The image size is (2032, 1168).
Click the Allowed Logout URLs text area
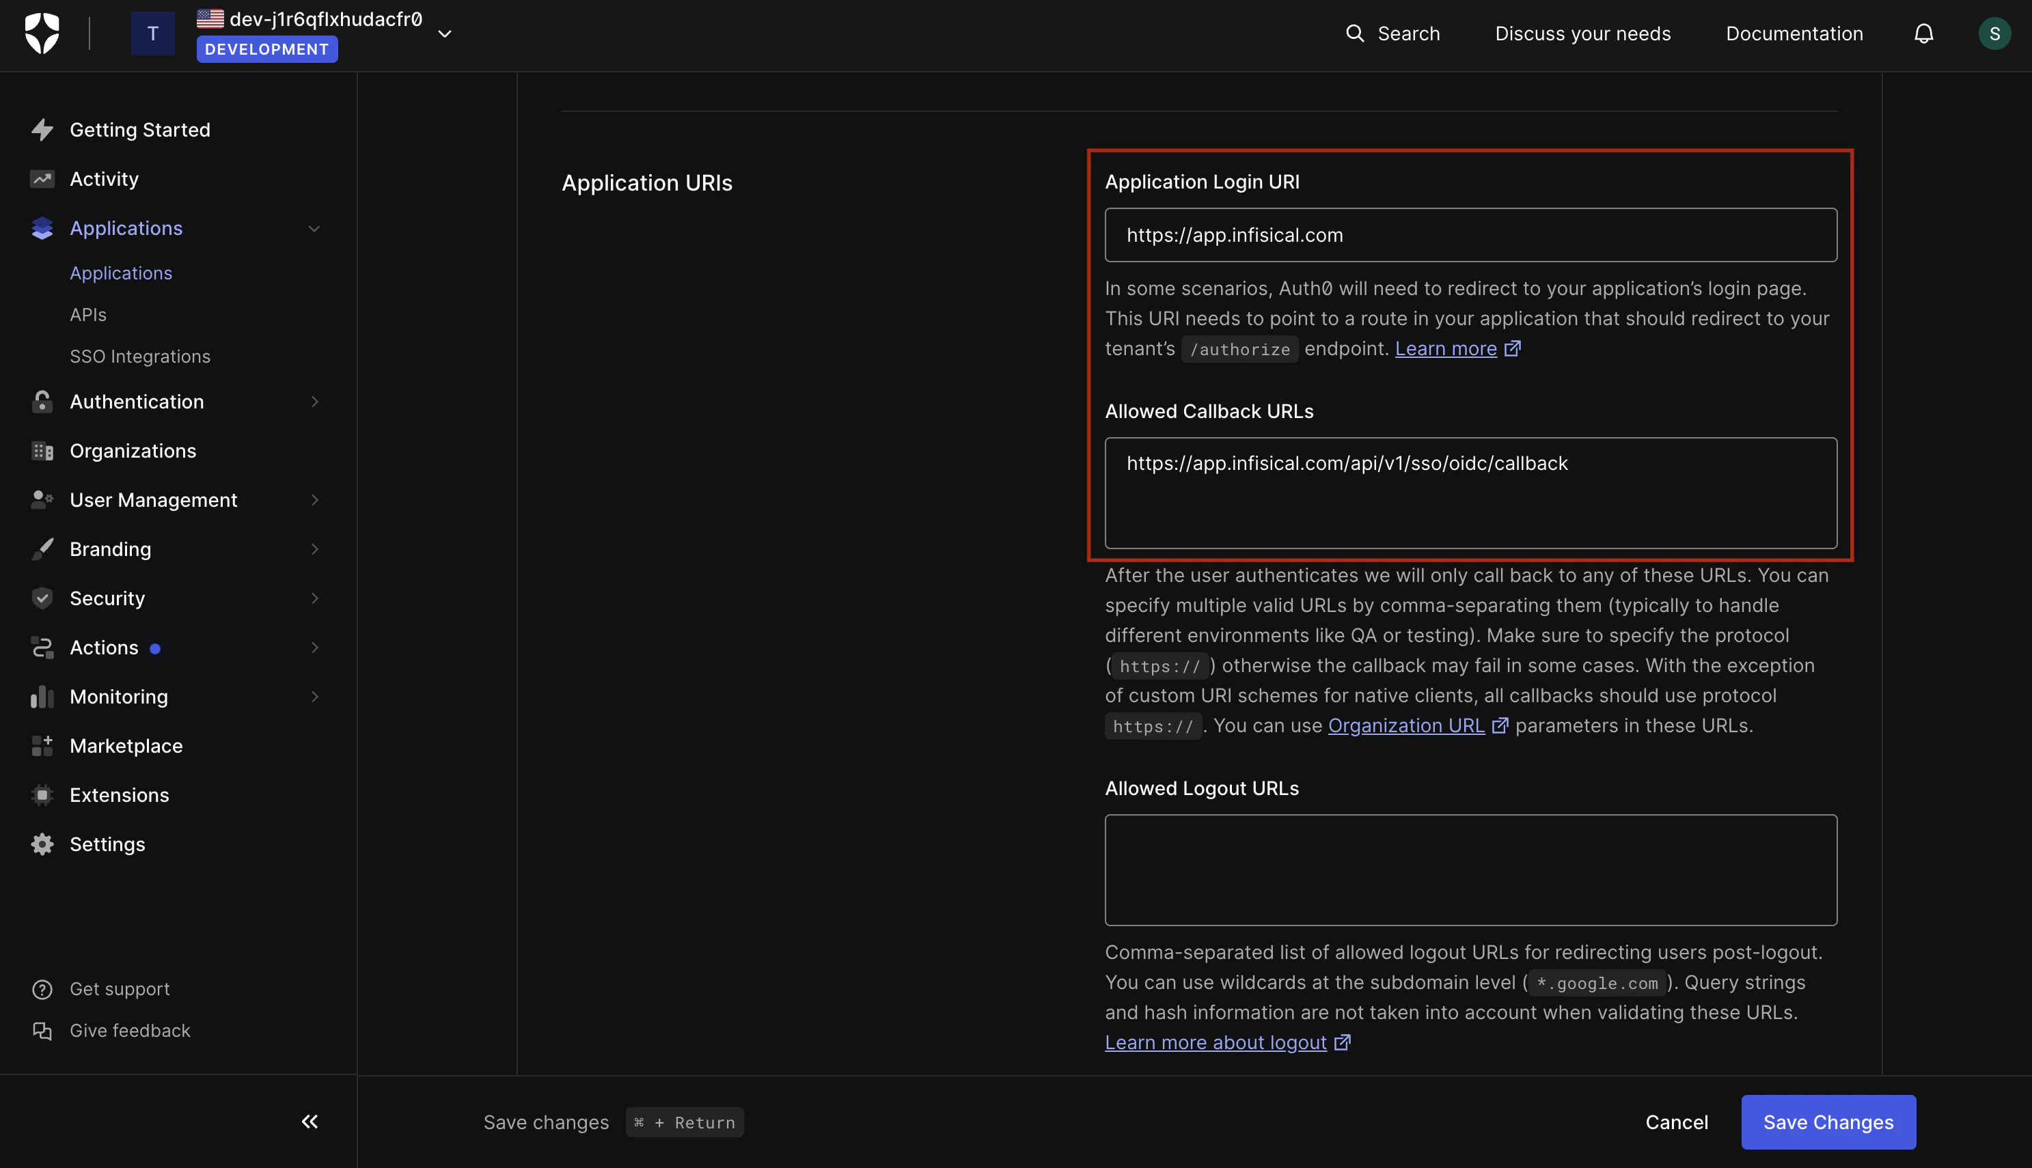[x=1470, y=870]
